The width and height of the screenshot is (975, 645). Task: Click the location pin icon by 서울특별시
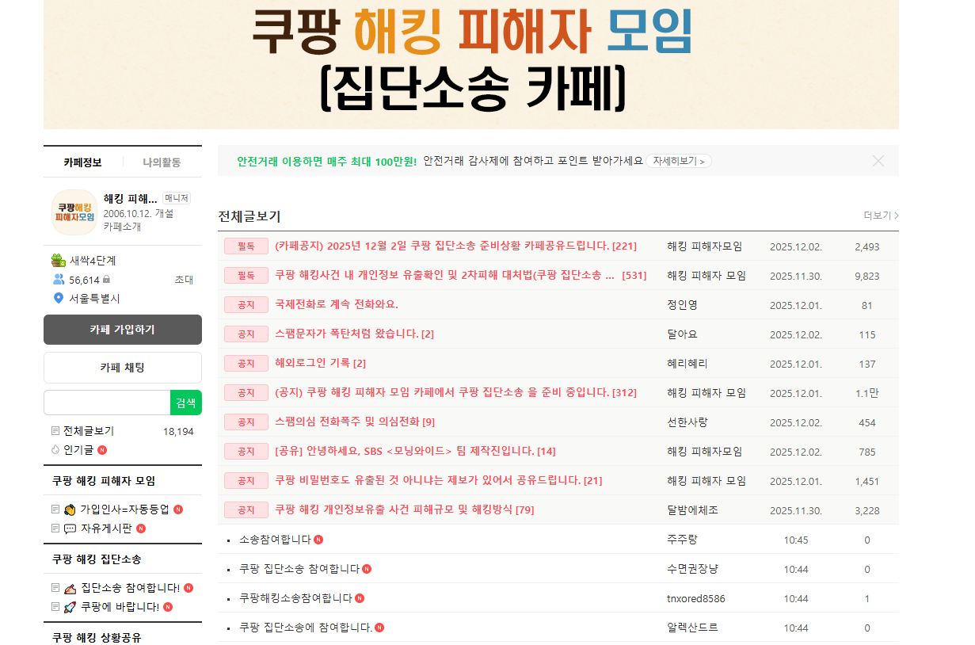(x=58, y=299)
